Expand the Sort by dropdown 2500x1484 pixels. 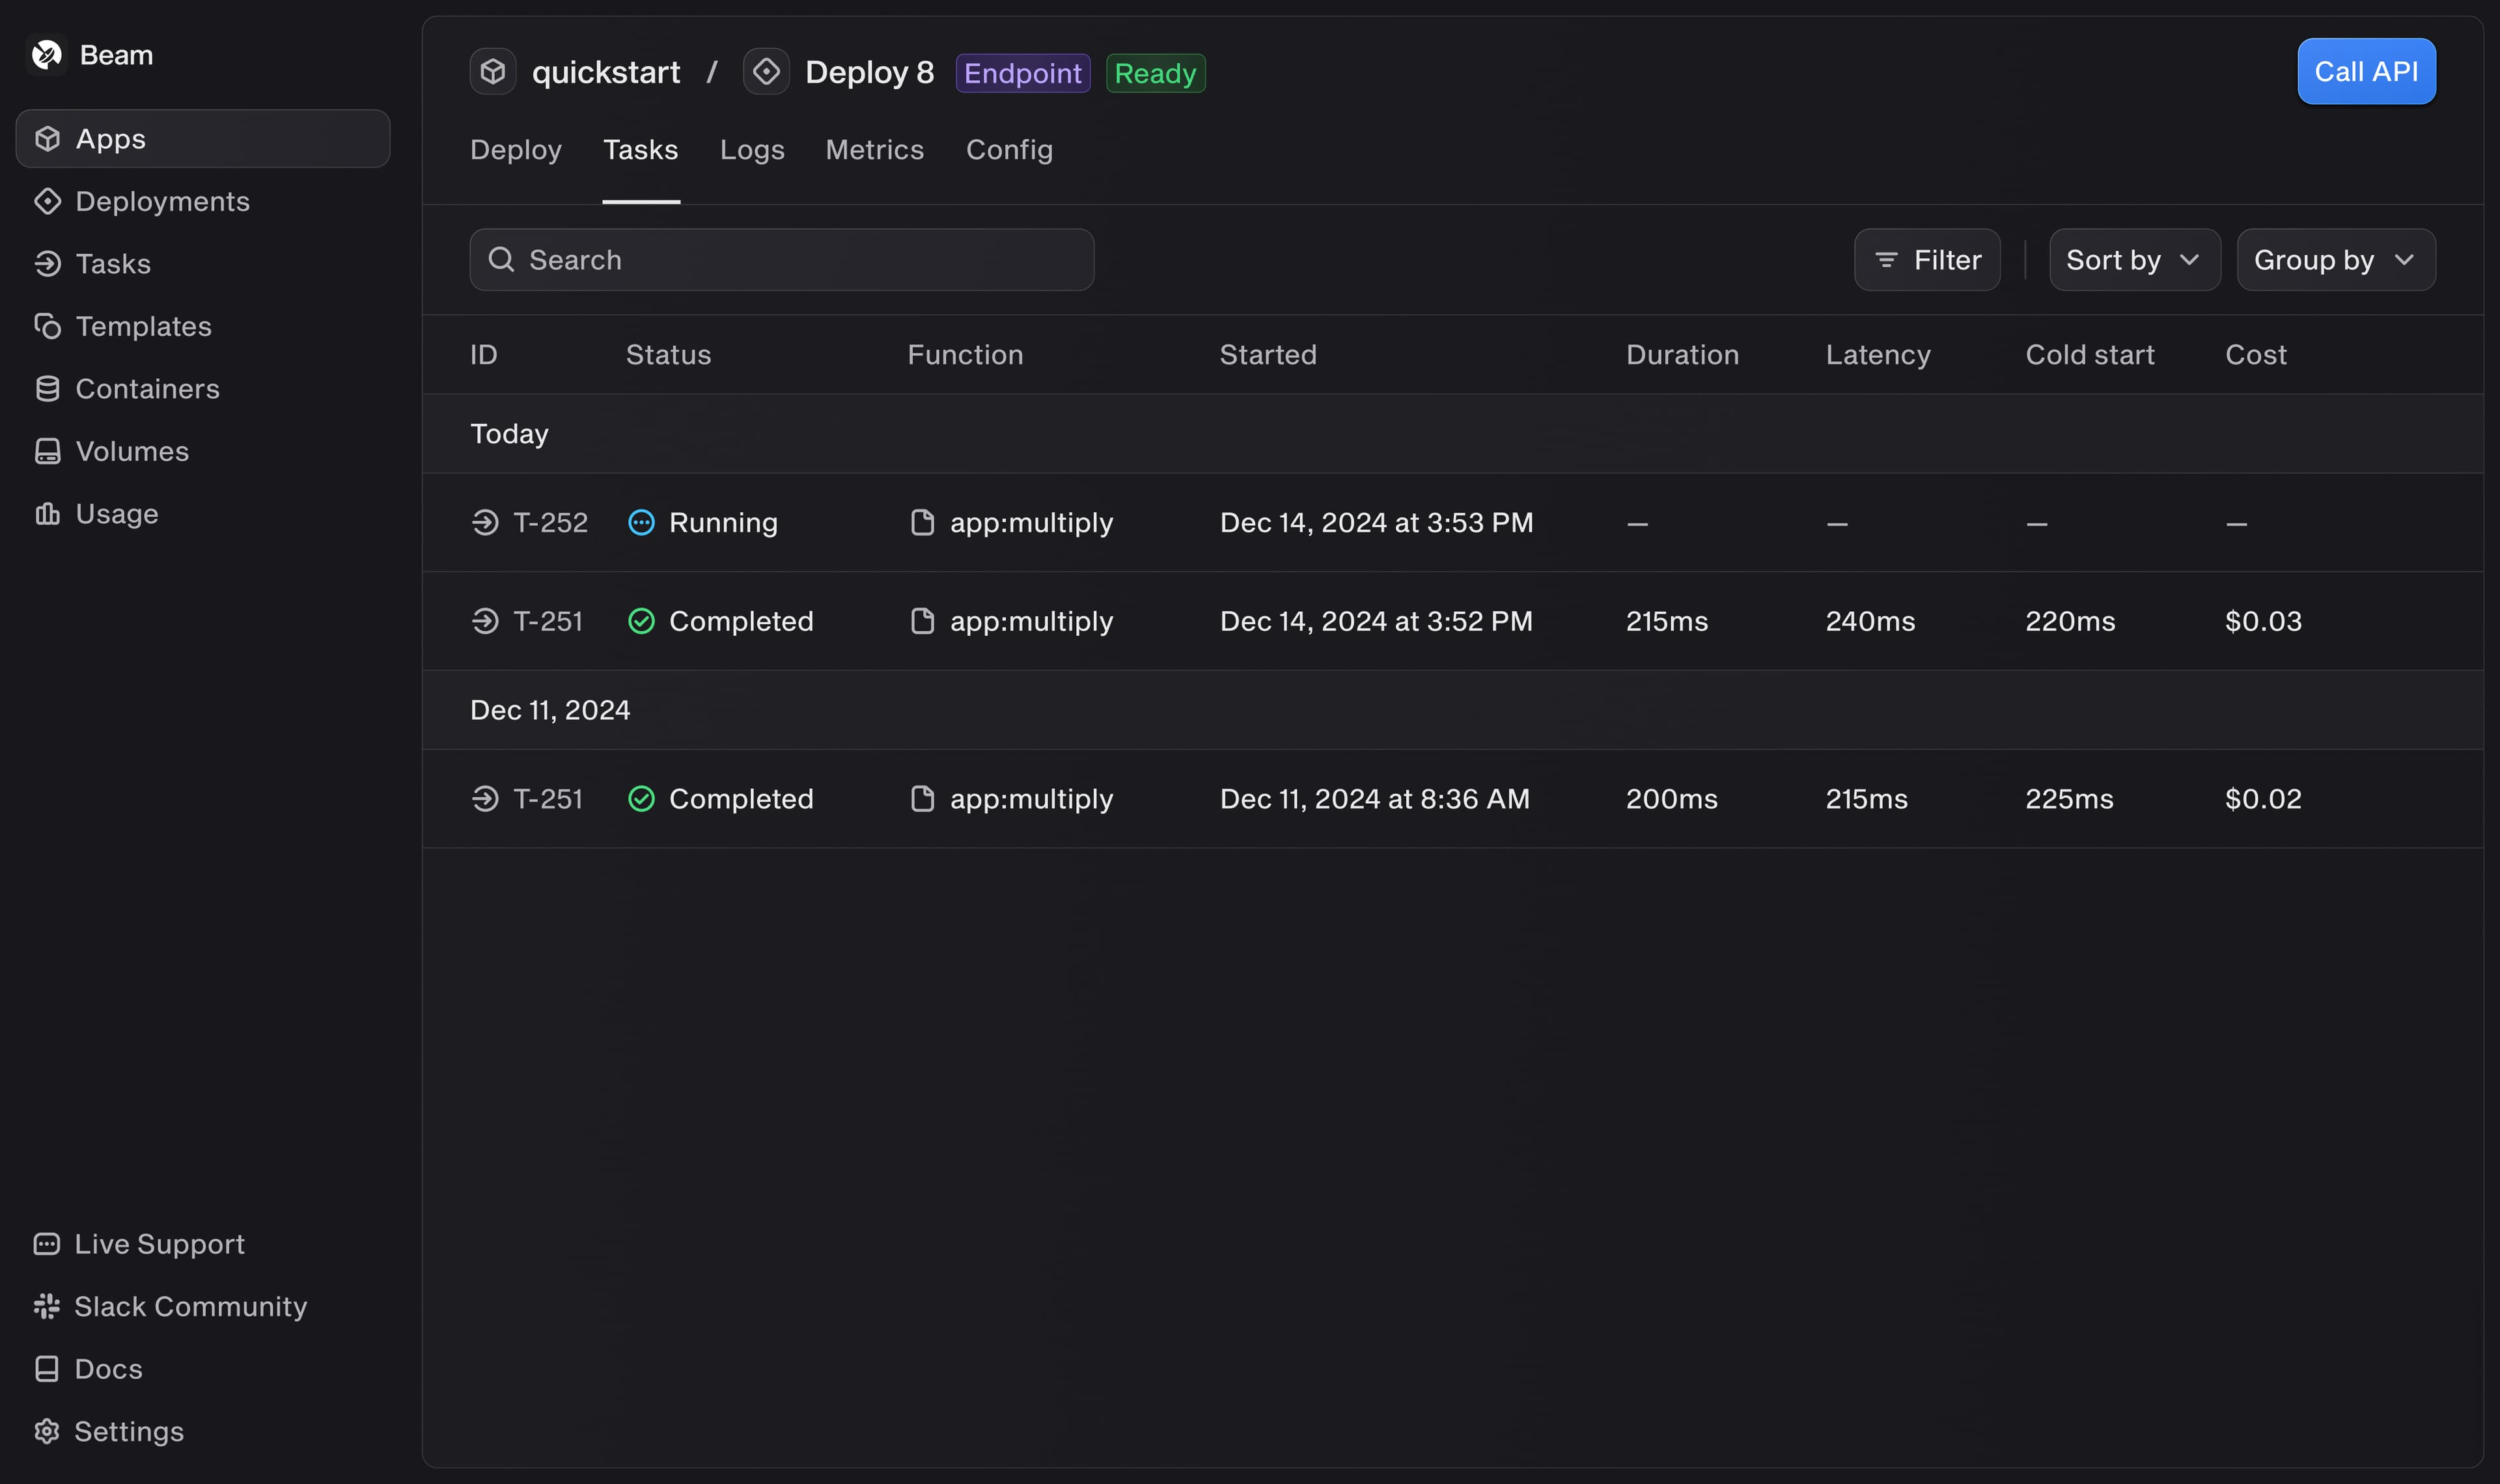(x=2134, y=260)
